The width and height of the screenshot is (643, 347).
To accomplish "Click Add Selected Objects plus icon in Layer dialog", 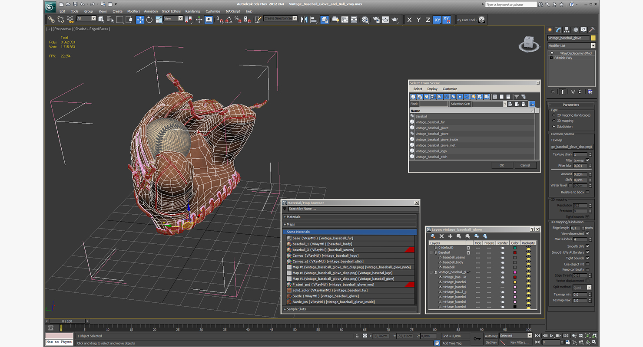I will (x=450, y=236).
